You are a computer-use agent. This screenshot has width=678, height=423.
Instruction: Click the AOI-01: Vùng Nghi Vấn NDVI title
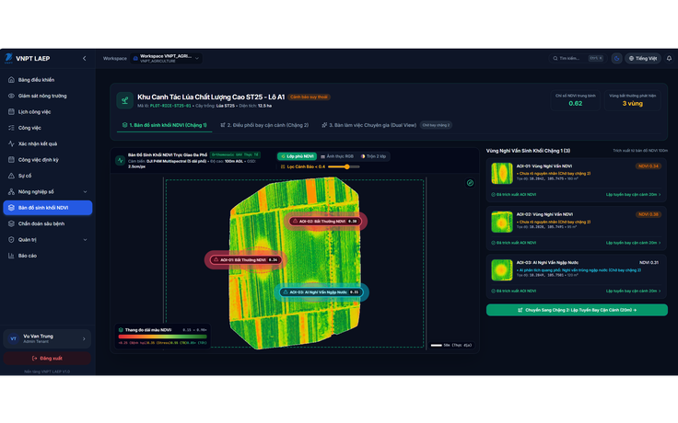[544, 166]
